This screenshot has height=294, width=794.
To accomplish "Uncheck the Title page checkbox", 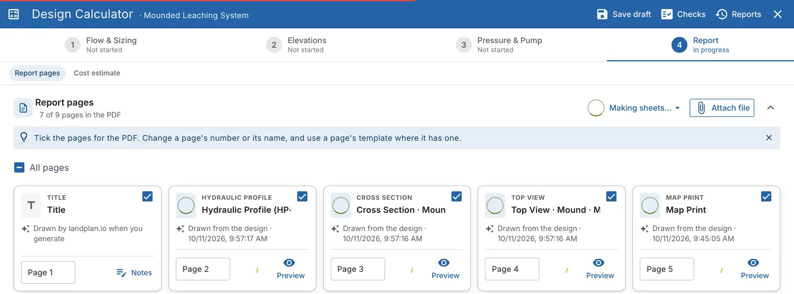I will pyautogui.click(x=147, y=196).
